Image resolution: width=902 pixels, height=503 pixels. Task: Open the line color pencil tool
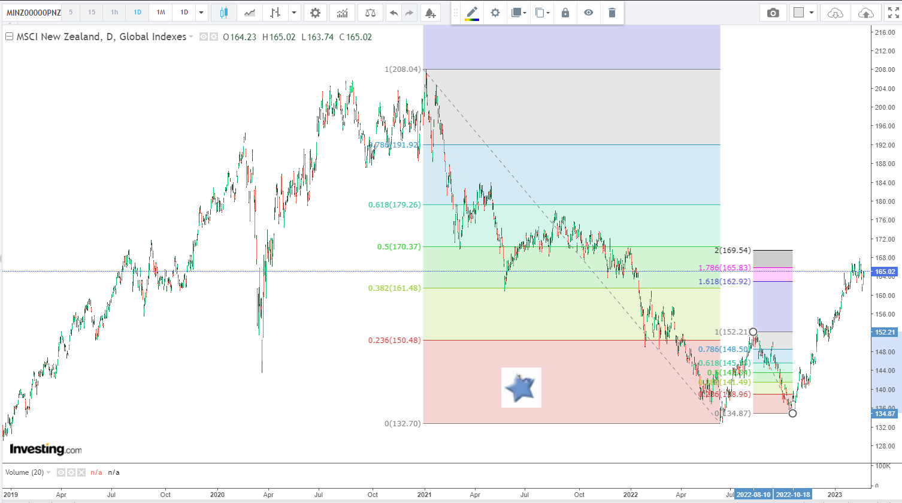(472, 13)
